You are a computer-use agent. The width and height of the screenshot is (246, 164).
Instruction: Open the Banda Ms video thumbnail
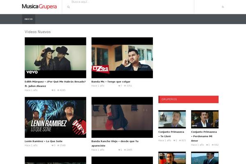[122, 57]
